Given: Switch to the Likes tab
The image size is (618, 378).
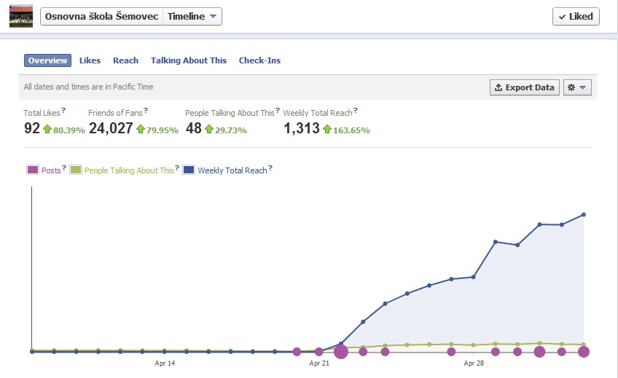Looking at the screenshot, I should (x=90, y=60).
